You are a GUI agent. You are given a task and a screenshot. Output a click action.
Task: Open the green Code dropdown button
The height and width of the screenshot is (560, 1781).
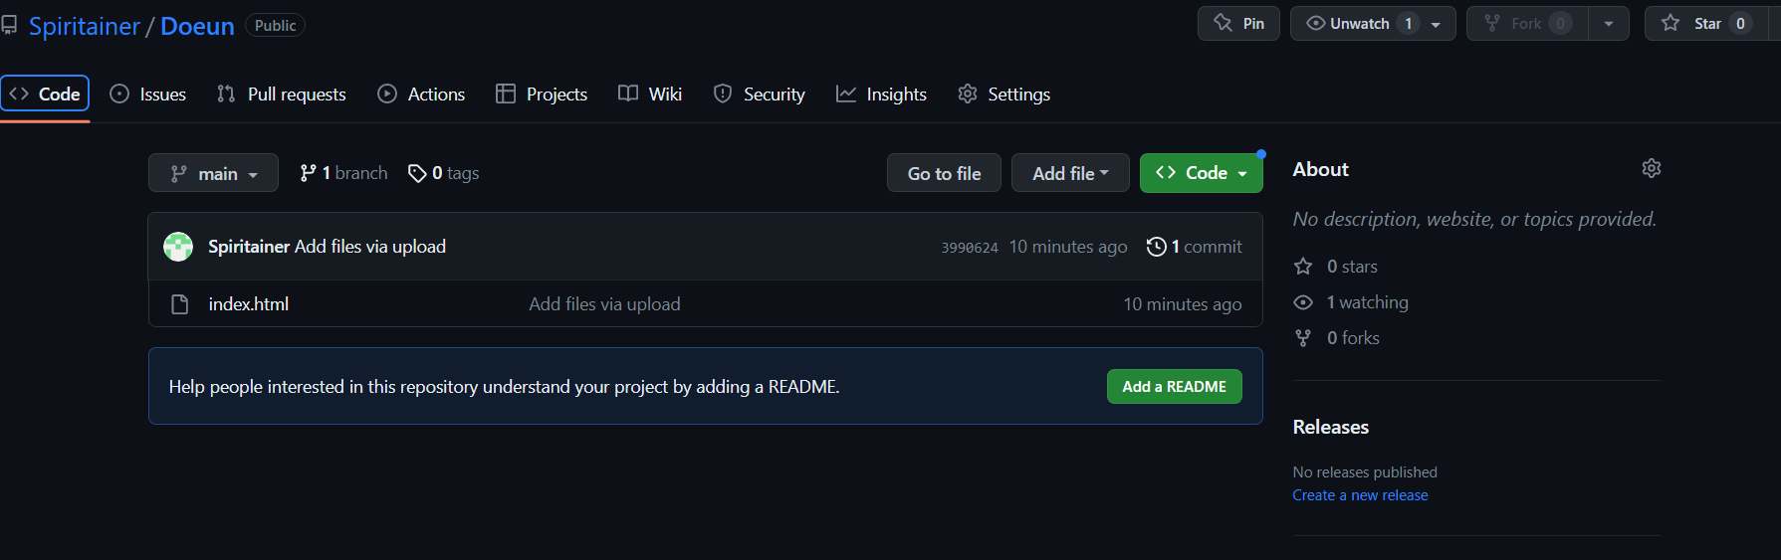pyautogui.click(x=1201, y=173)
